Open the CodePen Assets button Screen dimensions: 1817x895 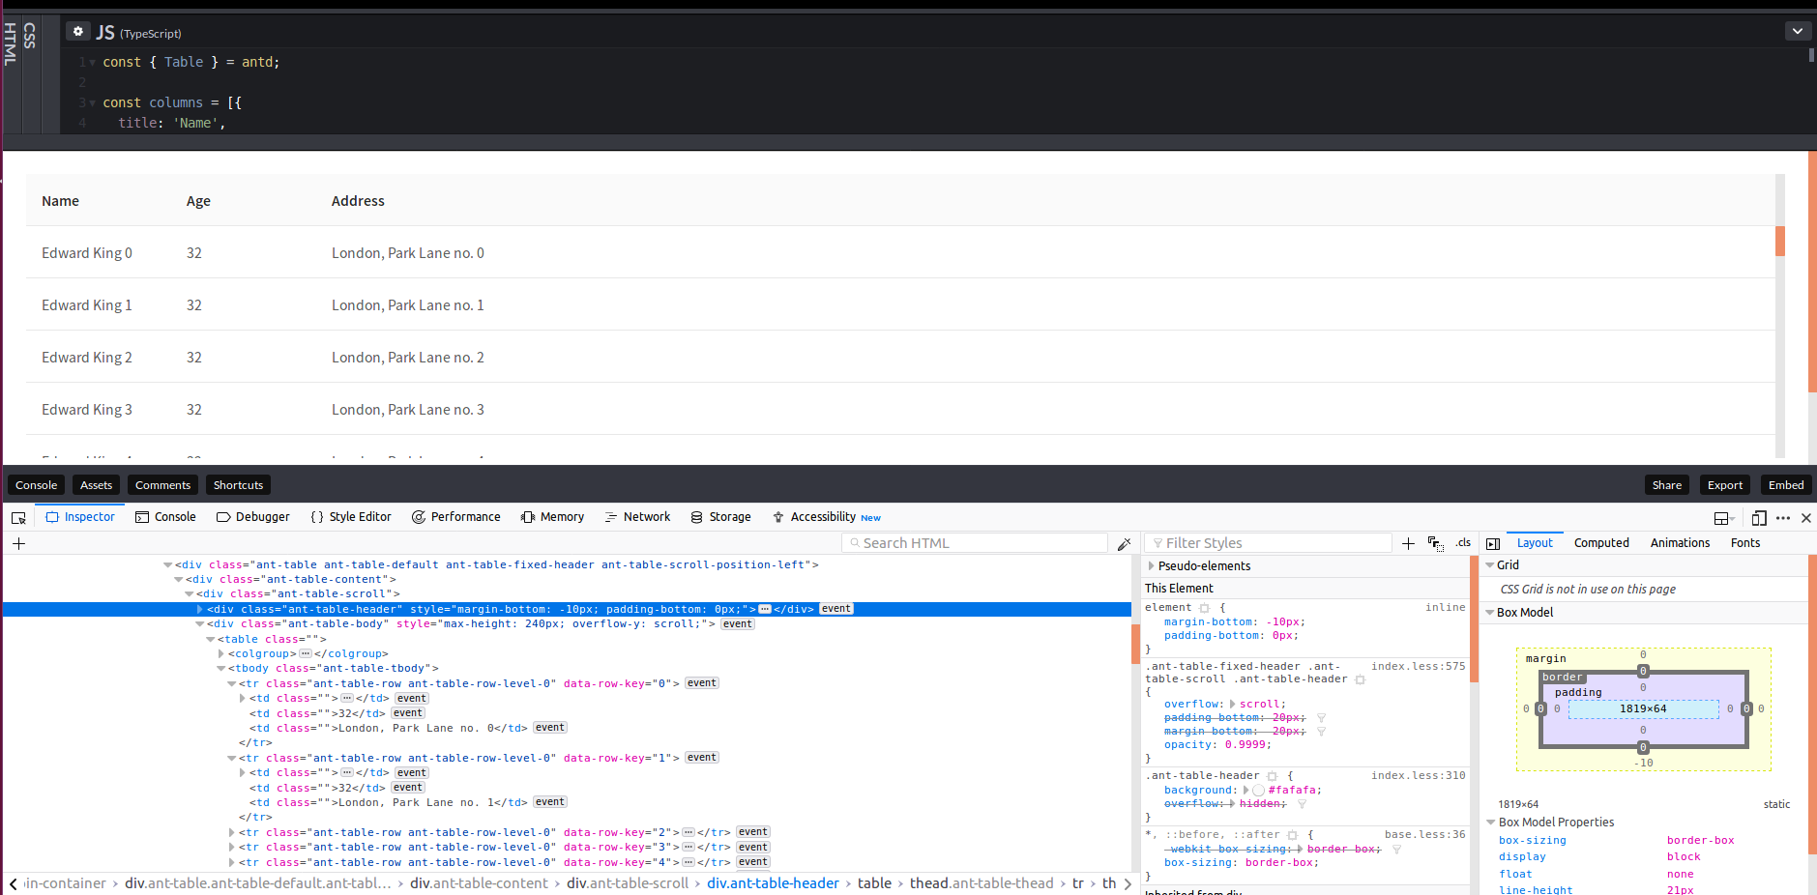(x=96, y=485)
